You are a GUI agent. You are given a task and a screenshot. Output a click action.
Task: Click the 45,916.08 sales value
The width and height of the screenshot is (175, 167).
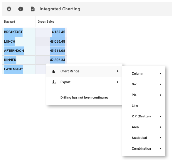point(57,51)
